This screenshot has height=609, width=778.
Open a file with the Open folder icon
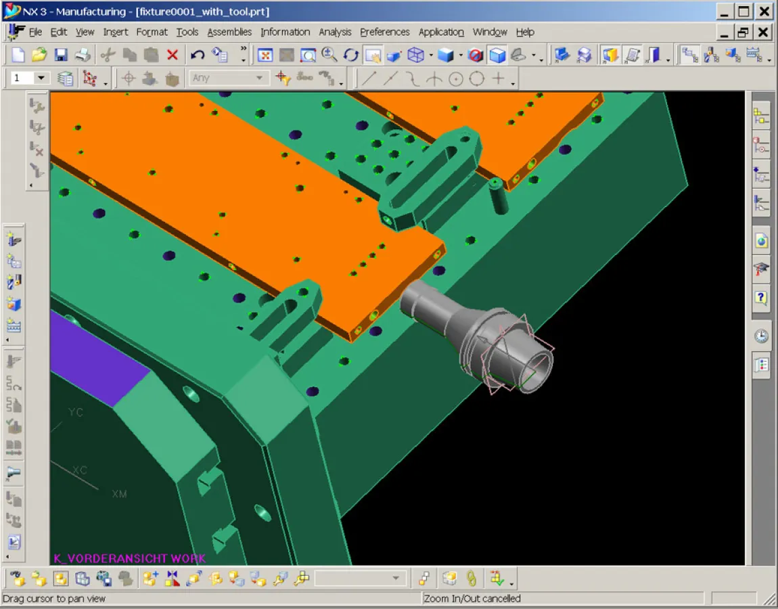pos(39,55)
